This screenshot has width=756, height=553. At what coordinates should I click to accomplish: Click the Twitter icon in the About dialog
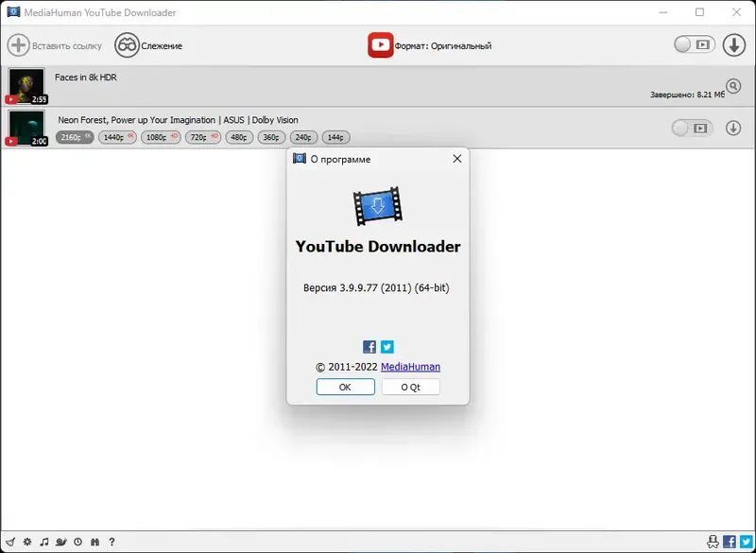[387, 346]
